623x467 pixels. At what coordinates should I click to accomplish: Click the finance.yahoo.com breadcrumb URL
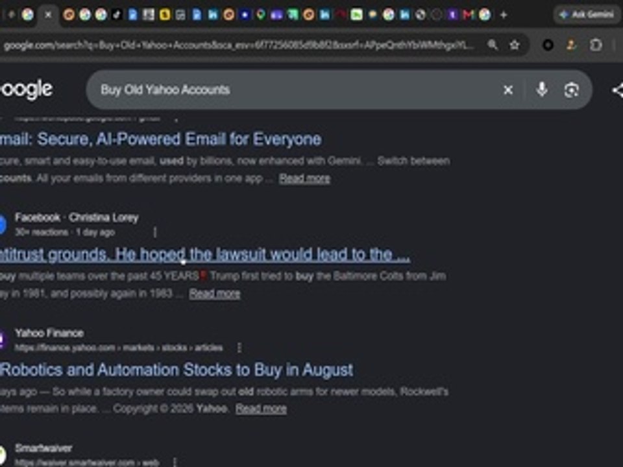[x=119, y=348]
